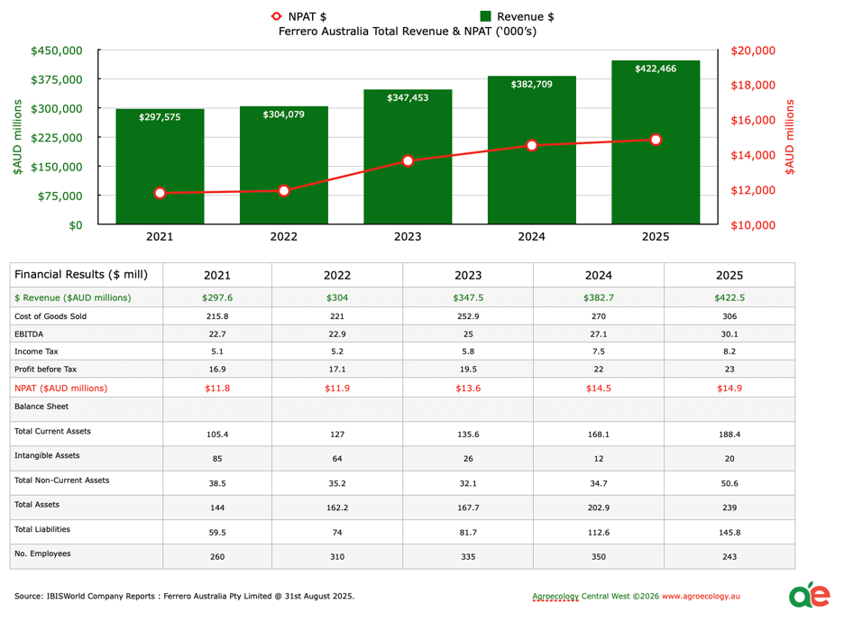
Task: Click the 2024 bar label $382,709
Action: (531, 84)
